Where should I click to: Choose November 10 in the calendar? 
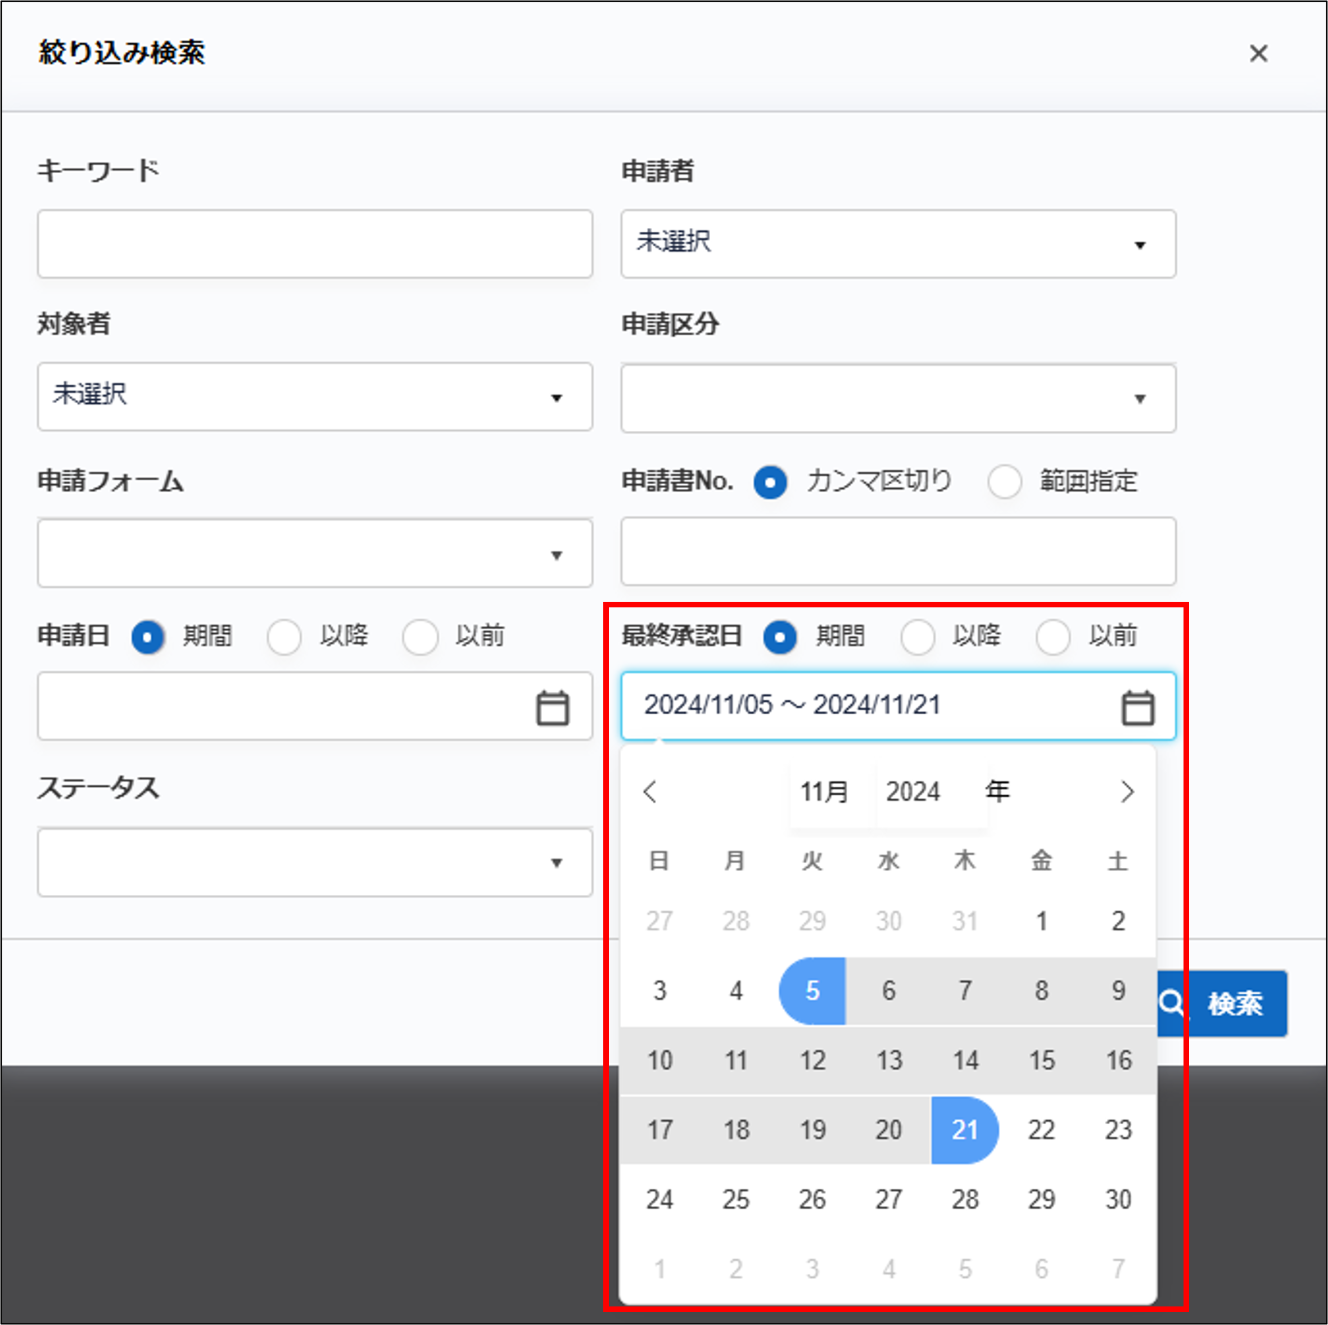pyautogui.click(x=659, y=1060)
